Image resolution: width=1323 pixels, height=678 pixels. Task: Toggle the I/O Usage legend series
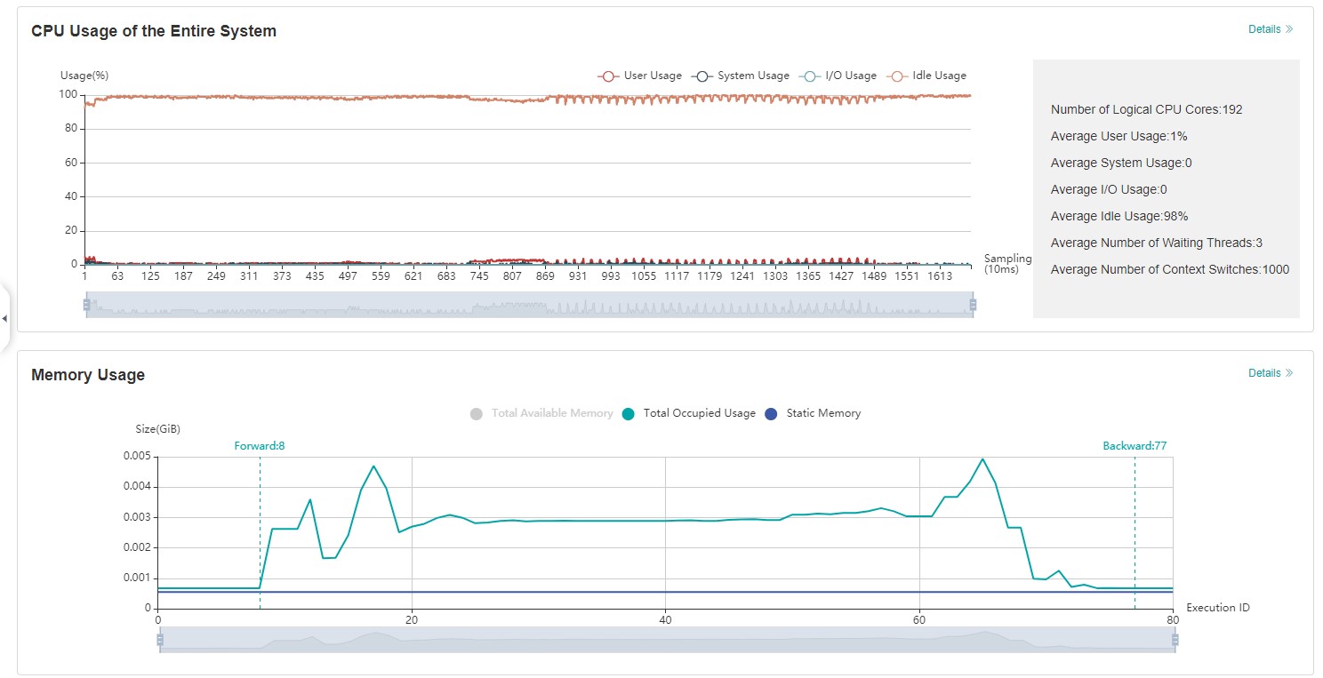point(838,76)
